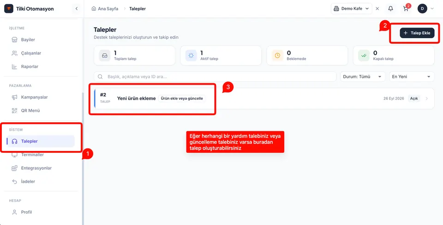Open the En Yeni sort dropdown
Screen dimensions: 443x225
(x=412, y=76)
